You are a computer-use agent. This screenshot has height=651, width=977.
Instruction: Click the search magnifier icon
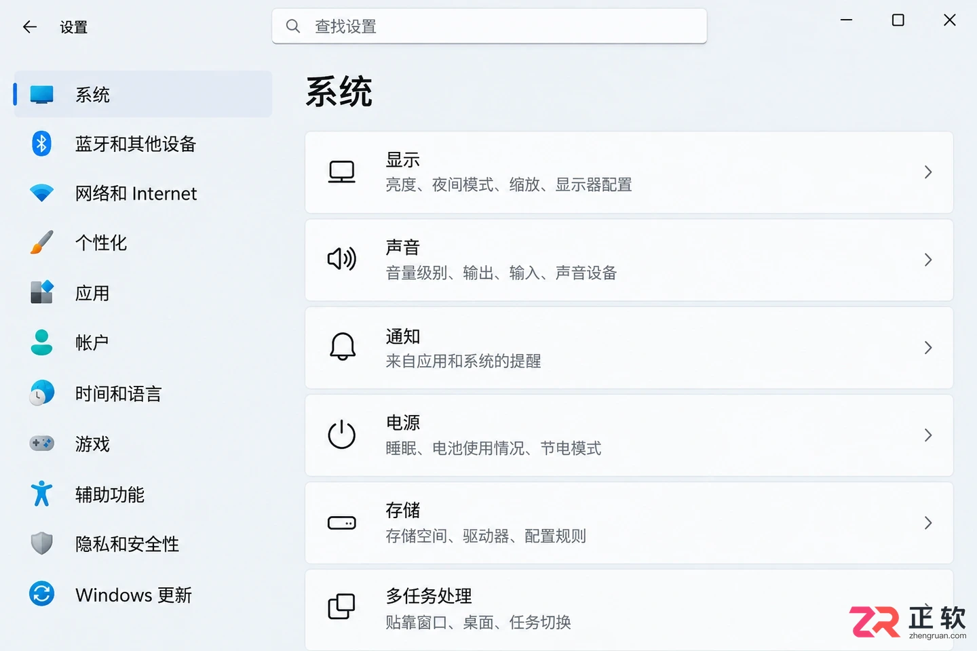point(293,26)
